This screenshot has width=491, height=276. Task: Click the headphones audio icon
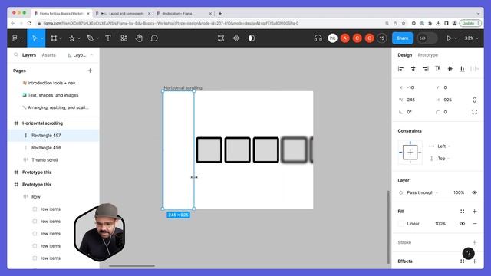[318, 38]
